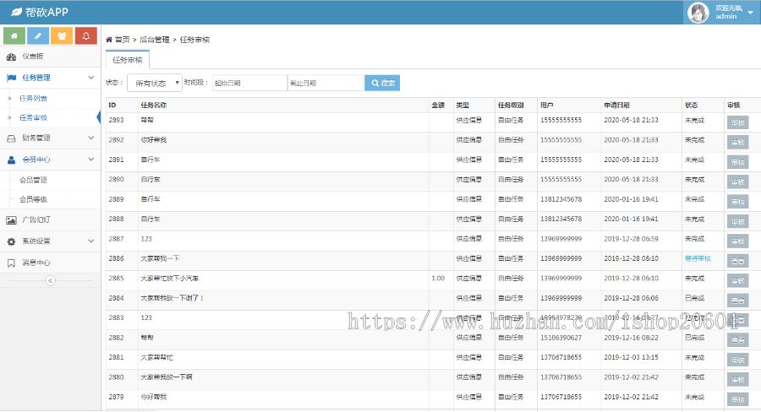Open the 所有状态 status dropdown
Viewport: 761px width, 412px height.
[155, 83]
